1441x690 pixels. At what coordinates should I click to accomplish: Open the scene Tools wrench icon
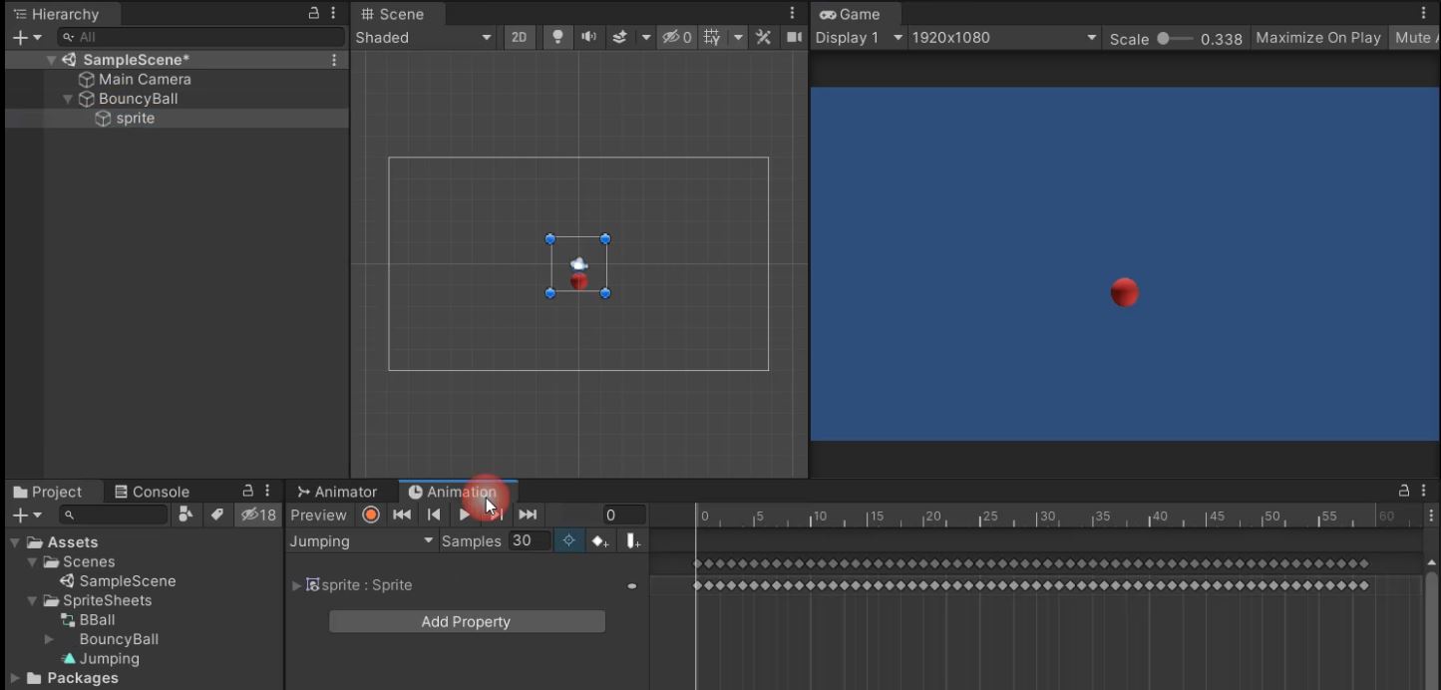coord(764,38)
